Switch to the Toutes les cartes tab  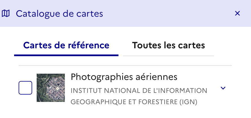168,45
